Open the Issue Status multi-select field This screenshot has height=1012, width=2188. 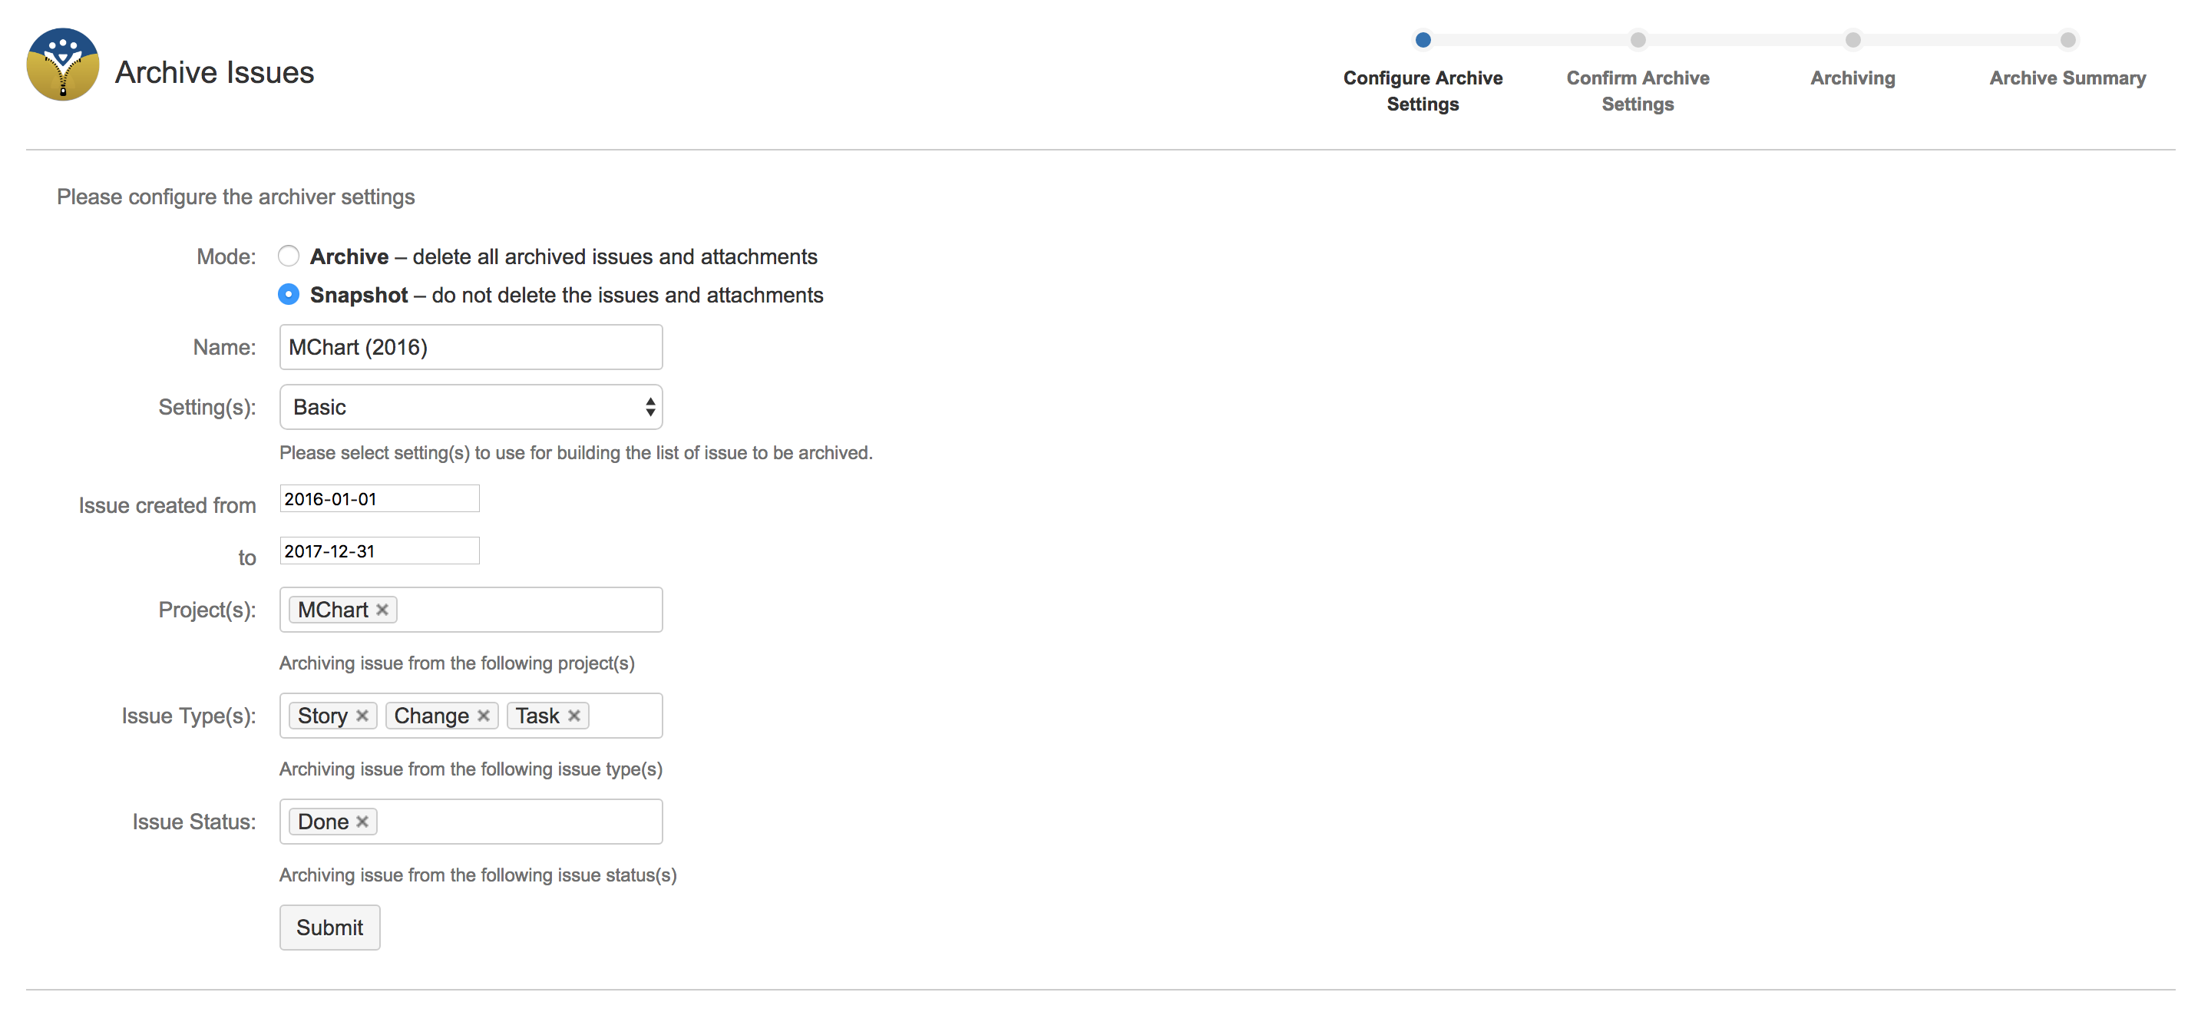518,822
